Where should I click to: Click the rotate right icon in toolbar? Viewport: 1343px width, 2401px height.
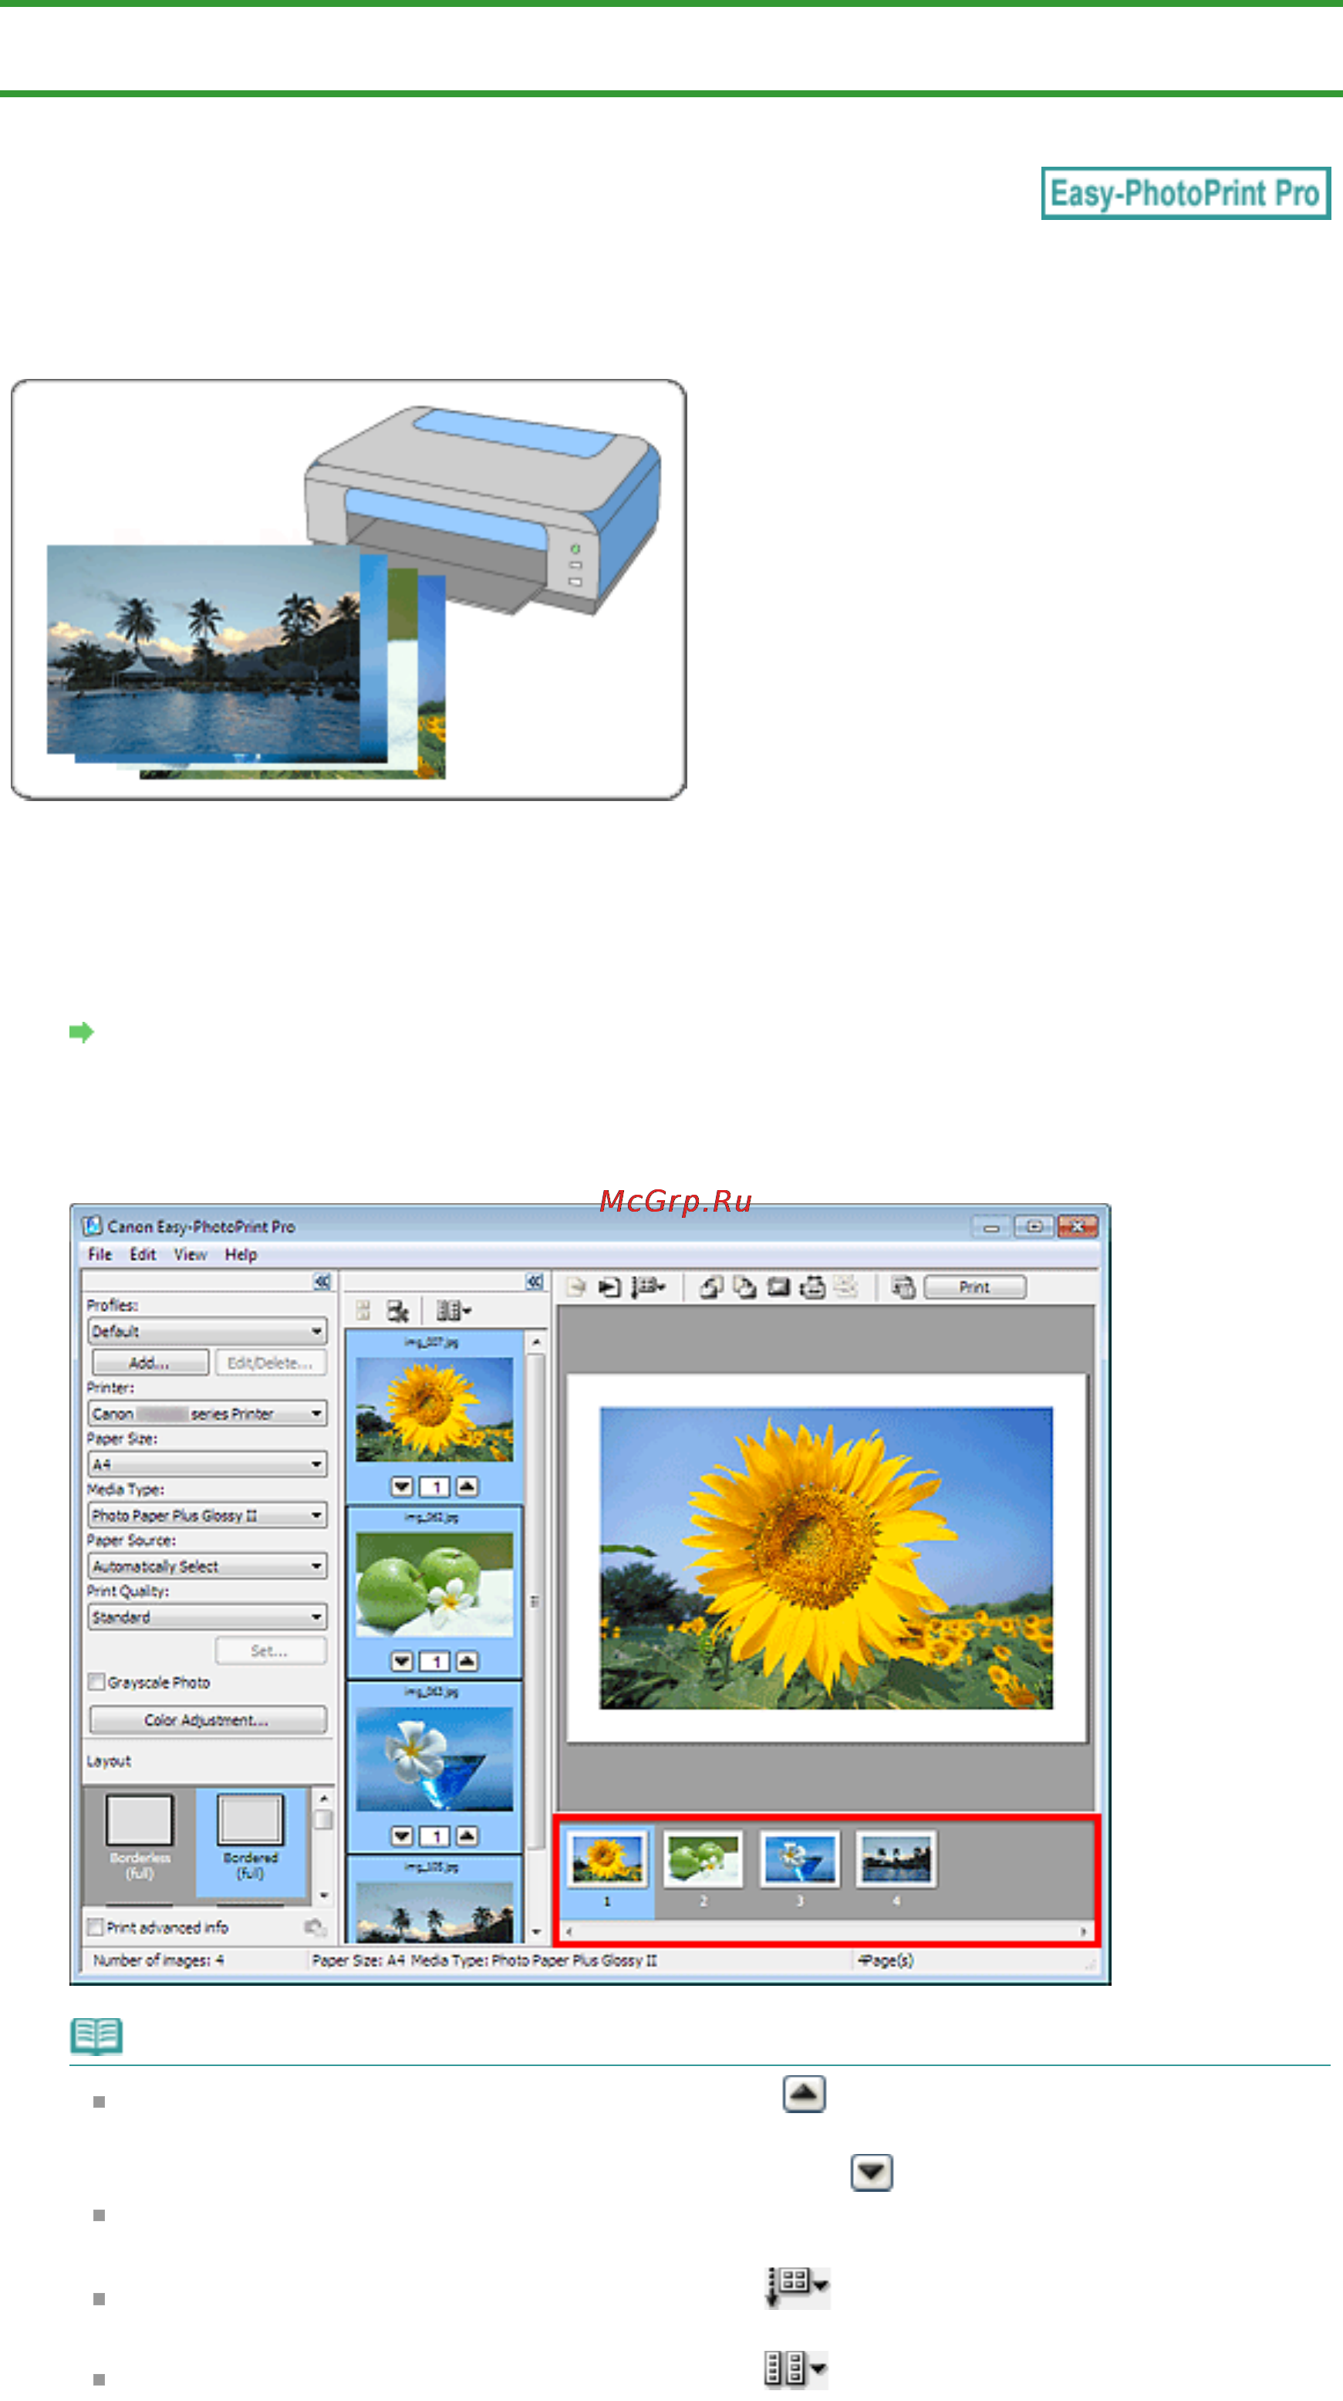click(x=744, y=1287)
